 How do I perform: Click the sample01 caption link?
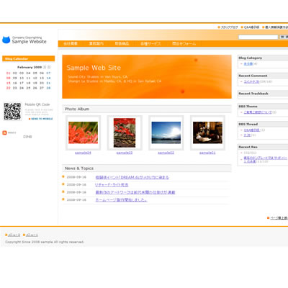pos(207,153)
